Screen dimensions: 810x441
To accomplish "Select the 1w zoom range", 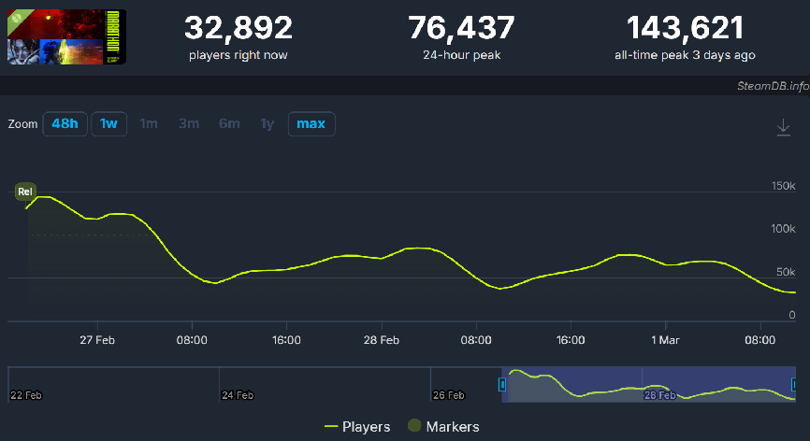I will (108, 124).
